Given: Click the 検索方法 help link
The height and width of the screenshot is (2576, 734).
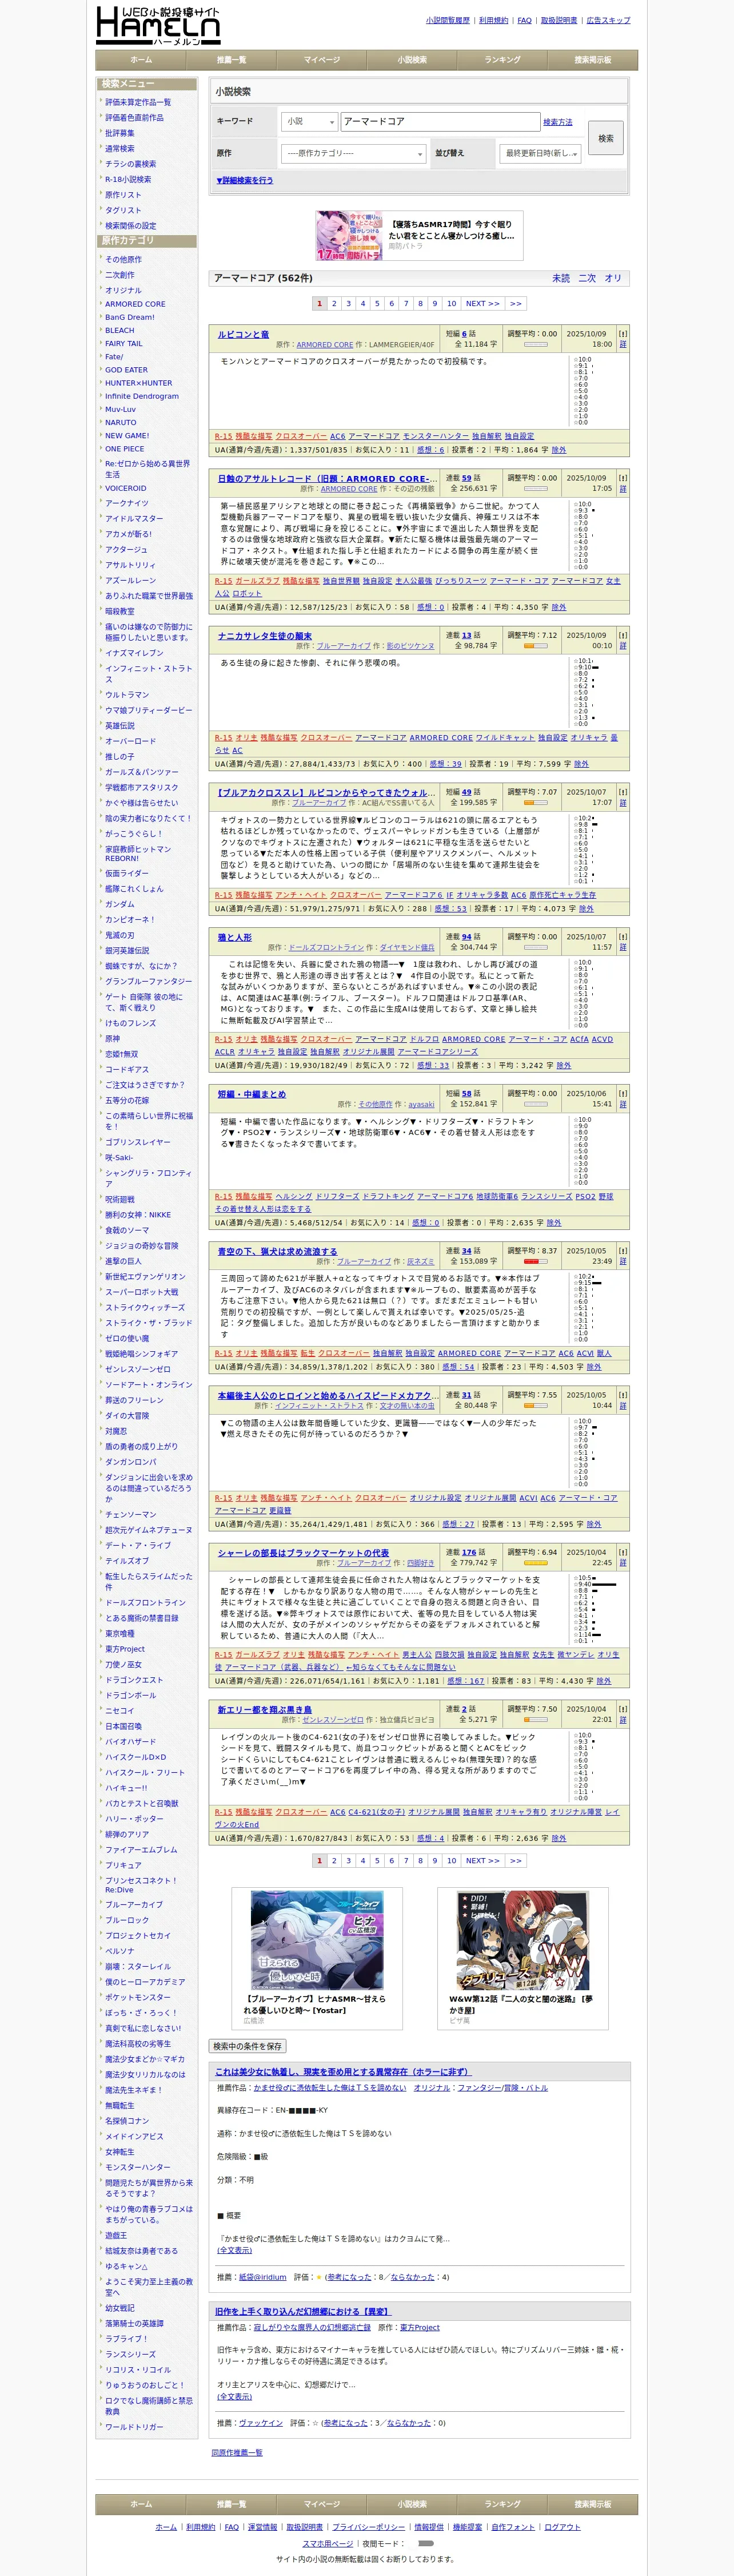Looking at the screenshot, I should (559, 122).
